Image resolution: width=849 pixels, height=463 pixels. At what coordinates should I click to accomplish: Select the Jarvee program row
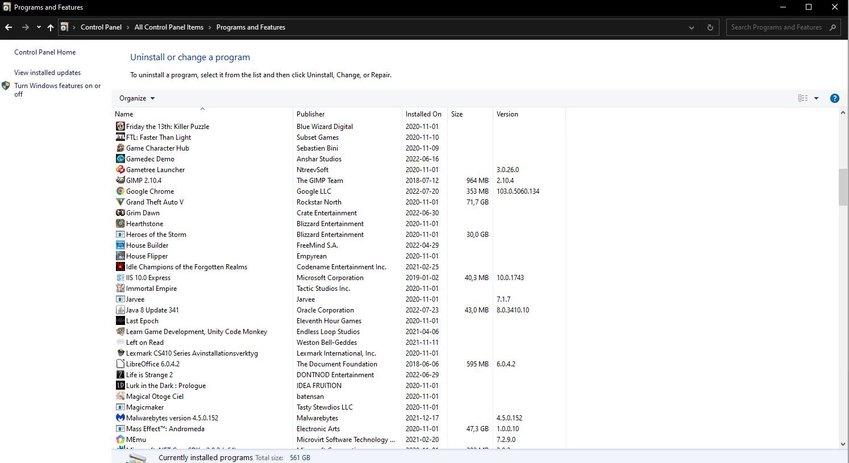pyautogui.click(x=339, y=299)
